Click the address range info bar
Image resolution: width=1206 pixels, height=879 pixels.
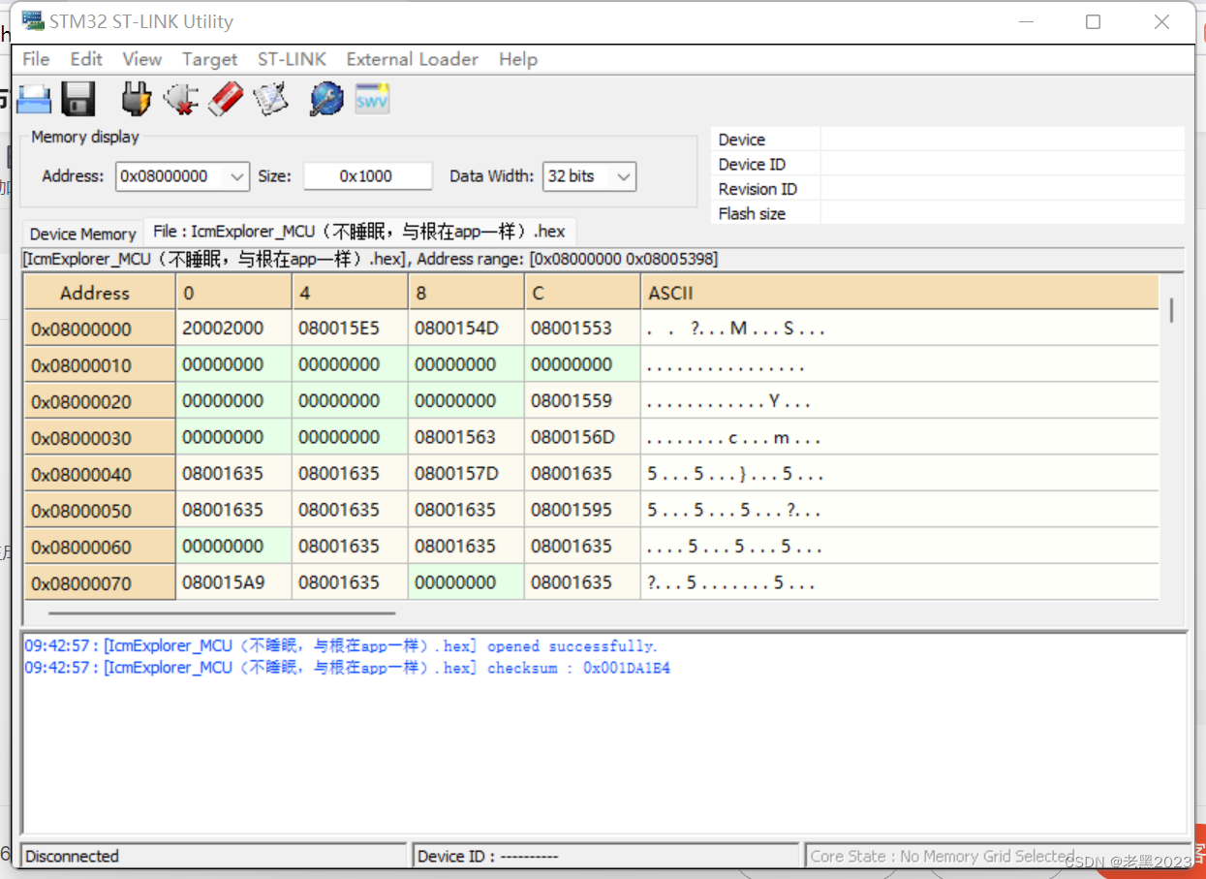(x=603, y=259)
